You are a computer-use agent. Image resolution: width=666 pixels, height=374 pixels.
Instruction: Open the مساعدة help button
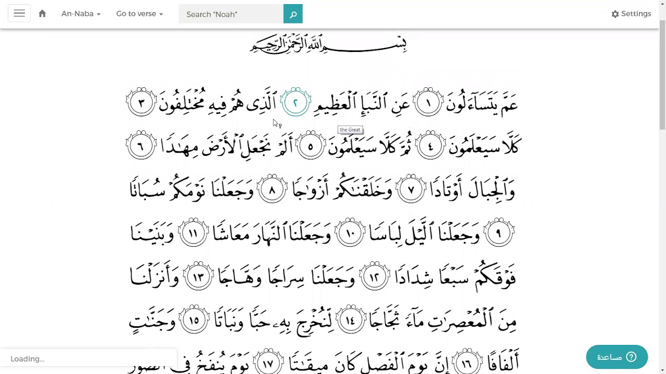(617, 357)
